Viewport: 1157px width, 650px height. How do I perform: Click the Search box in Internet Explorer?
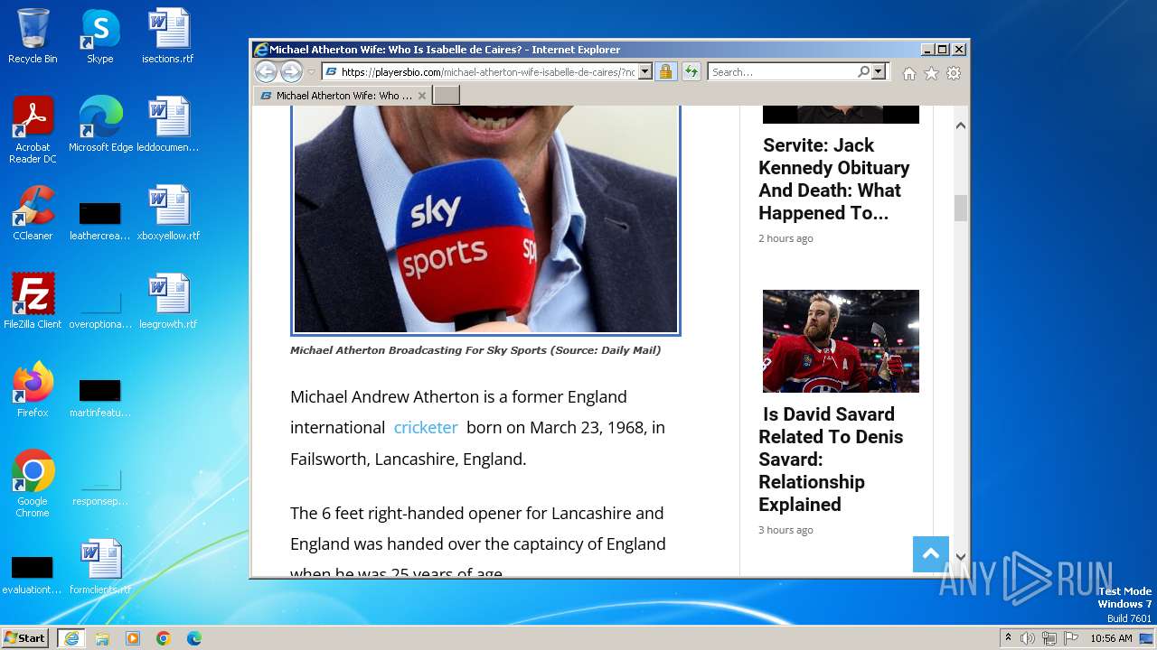point(782,72)
